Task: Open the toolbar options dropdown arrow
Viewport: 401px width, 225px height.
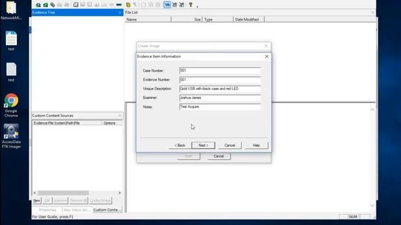Action: click(197, 6)
